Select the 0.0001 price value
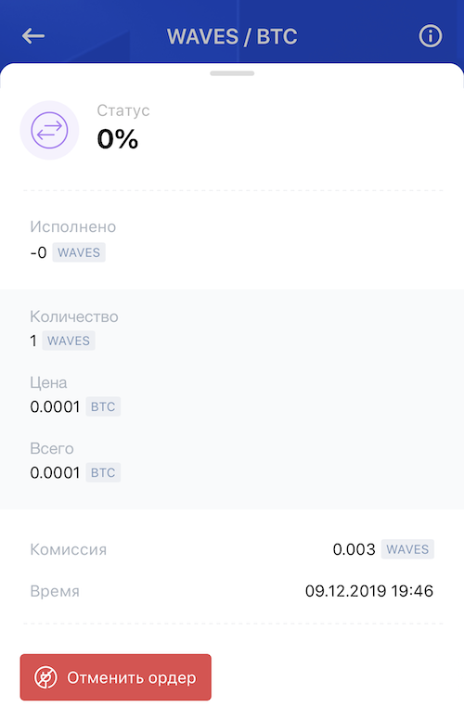This screenshot has width=464, height=707. click(x=55, y=406)
